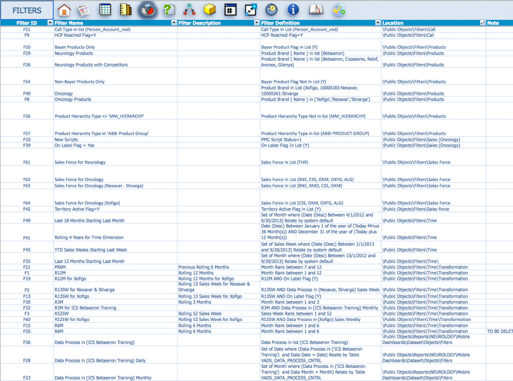Open the hierarchy diagram icon
Viewport: 513px width, 381px height.
pyautogui.click(x=190, y=10)
